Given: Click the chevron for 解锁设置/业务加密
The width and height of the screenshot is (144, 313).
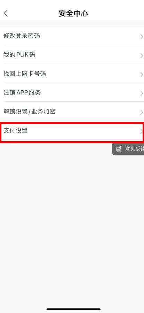Looking at the screenshot, I should point(142,112).
